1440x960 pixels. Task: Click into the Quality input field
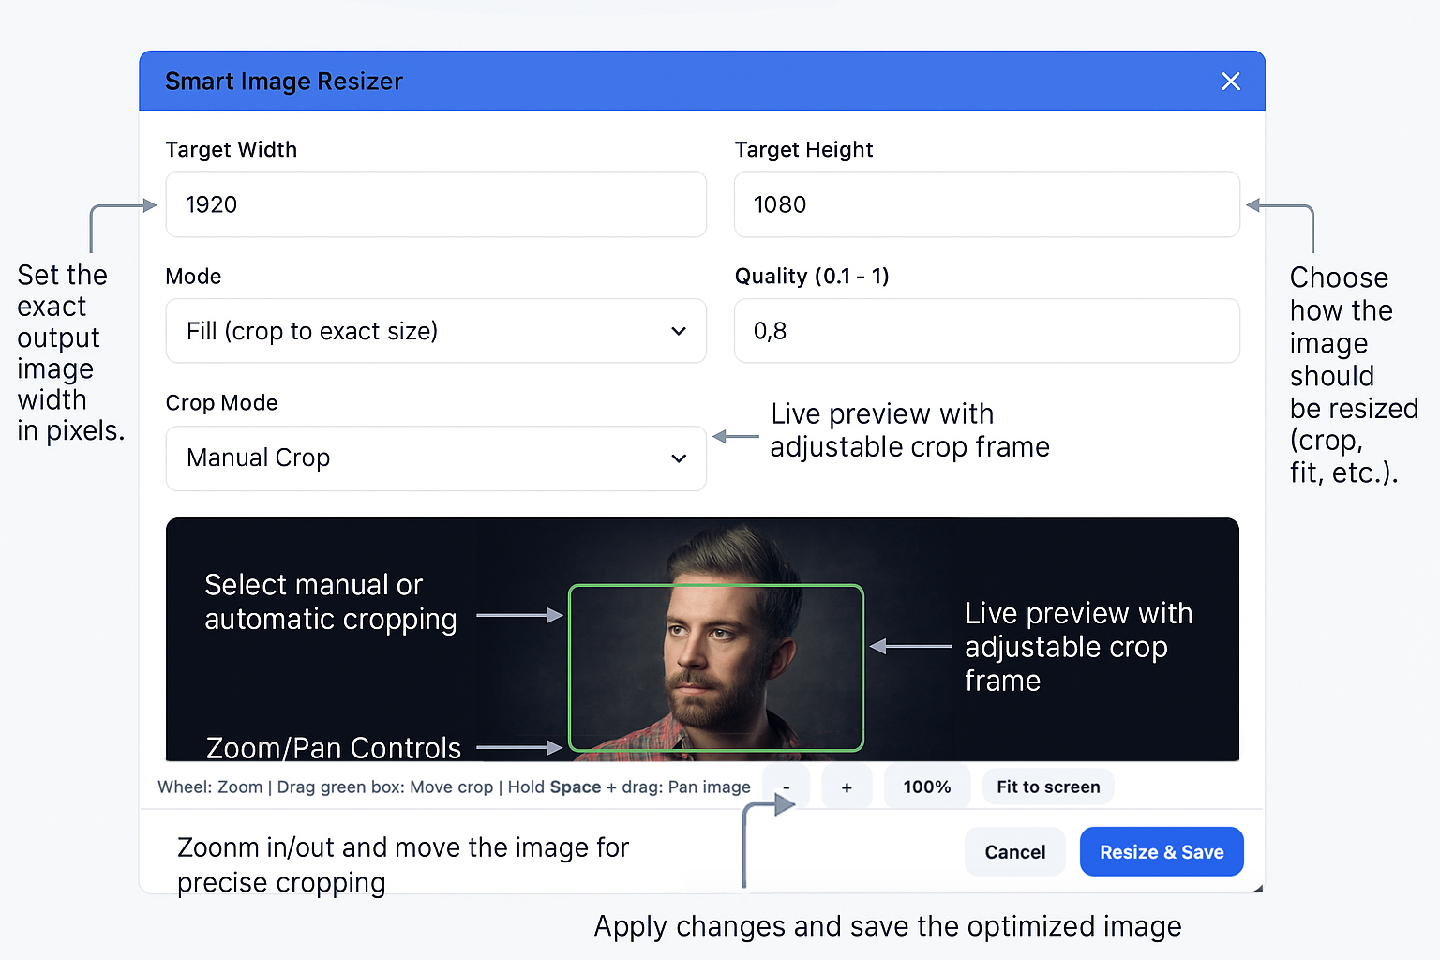coord(986,331)
